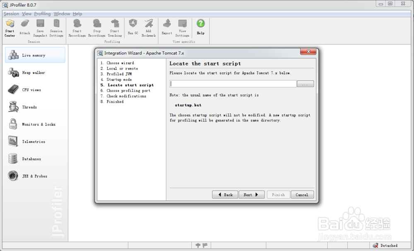Click the start script path field
Viewport: 414px width, 251px height.
click(233, 84)
